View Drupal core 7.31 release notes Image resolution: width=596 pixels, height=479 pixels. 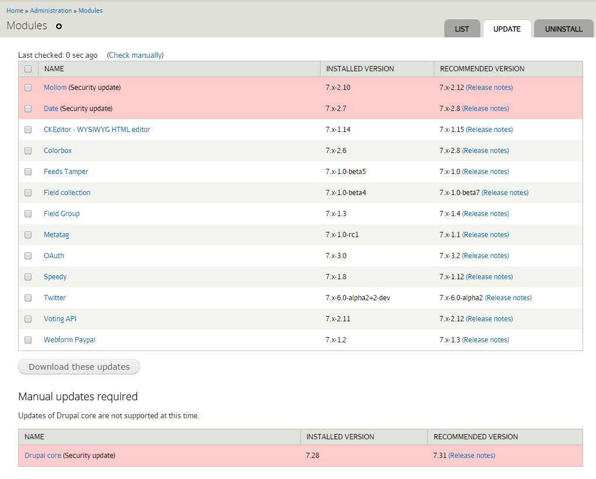pos(472,456)
